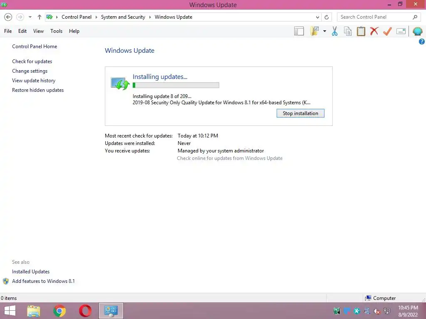Click the network tray icon

point(387,311)
